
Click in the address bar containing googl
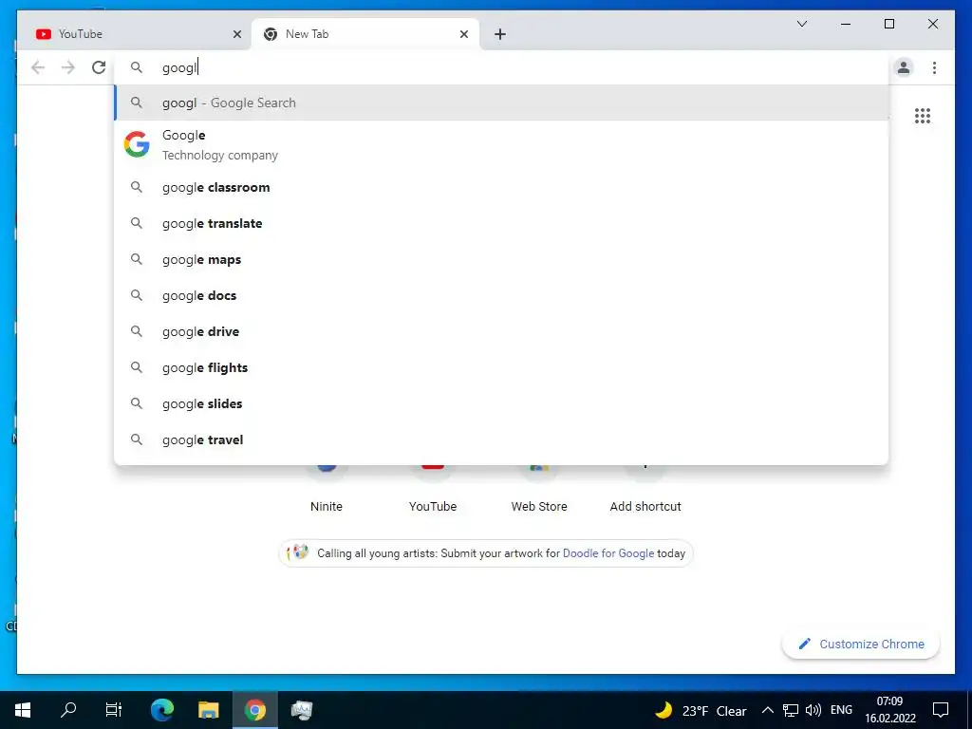501,67
